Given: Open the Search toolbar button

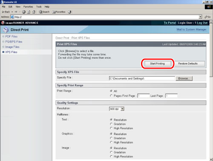Looking at the screenshot, I should 44,12.
